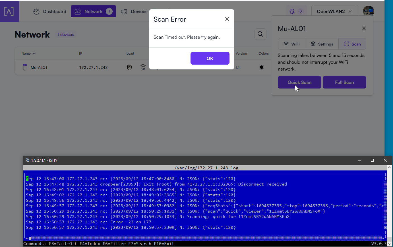Click the dropbear Disconnect received log line
393x247 pixels.
click(156, 184)
